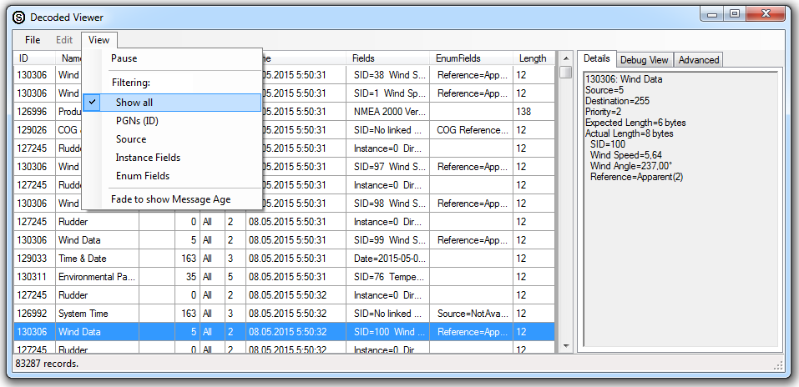Image resolution: width=799 pixels, height=387 pixels.
Task: Click the Fields column header
Action: pyautogui.click(x=364, y=58)
